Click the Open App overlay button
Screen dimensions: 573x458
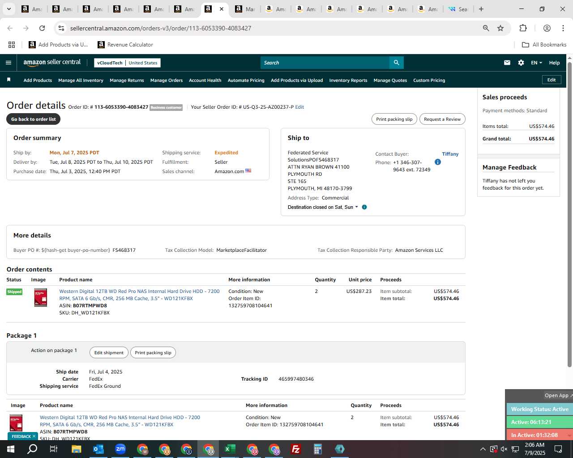click(557, 395)
